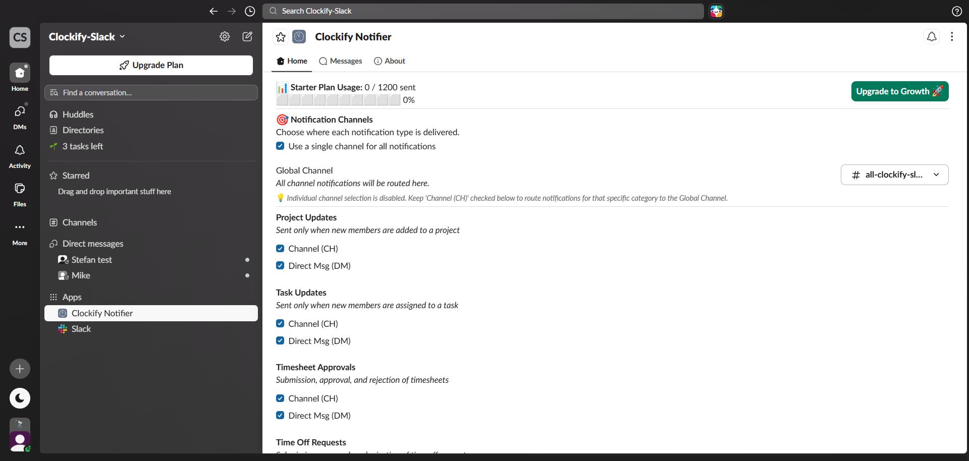This screenshot has width=969, height=461.
Task: Click the Search Clockify-Slack field
Action: point(483,11)
